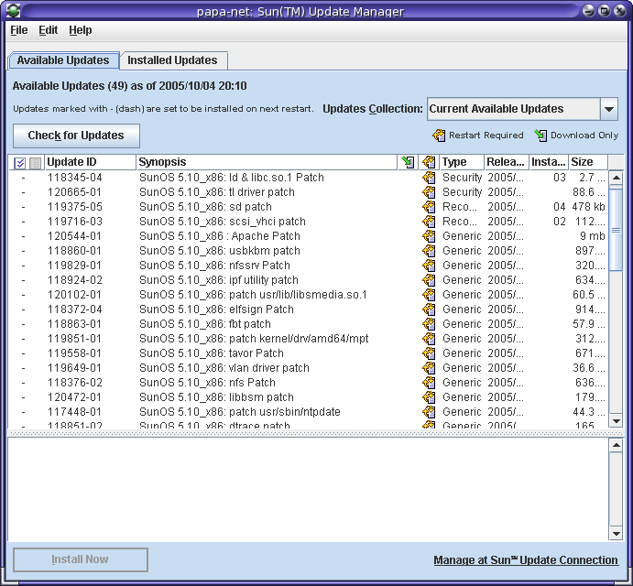Click restart icon for ntpdate patch row

tap(429, 412)
